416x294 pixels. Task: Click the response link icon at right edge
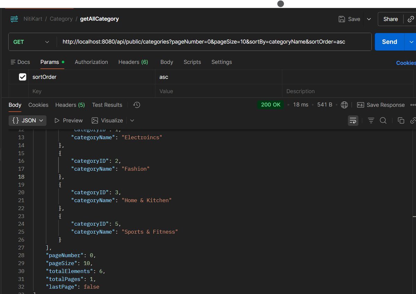coord(413,121)
